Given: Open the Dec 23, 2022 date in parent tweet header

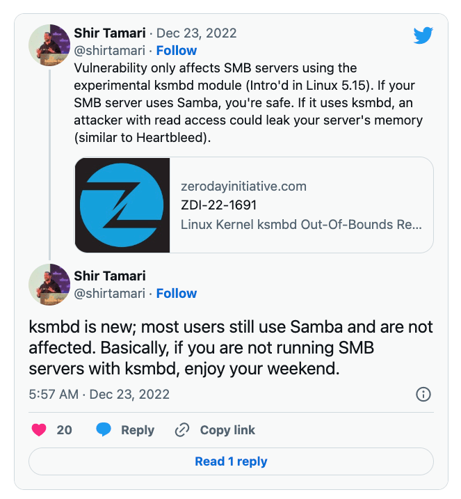Looking at the screenshot, I should 197,33.
